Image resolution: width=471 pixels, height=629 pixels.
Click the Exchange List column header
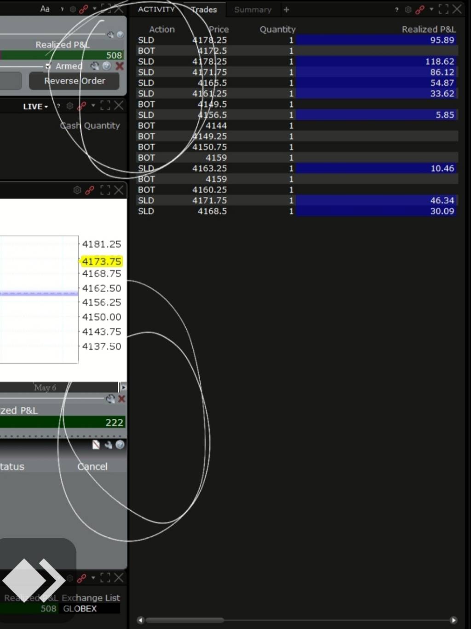(x=91, y=598)
